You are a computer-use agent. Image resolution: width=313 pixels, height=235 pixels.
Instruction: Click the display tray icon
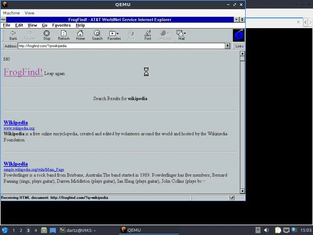tap(286, 230)
